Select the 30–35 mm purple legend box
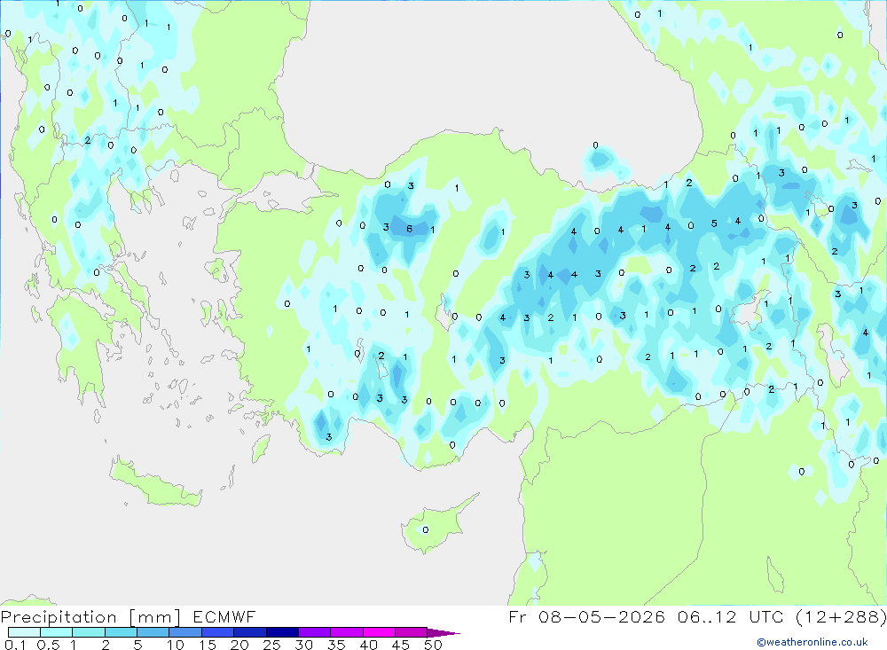The height and width of the screenshot is (650, 887). coord(315,632)
